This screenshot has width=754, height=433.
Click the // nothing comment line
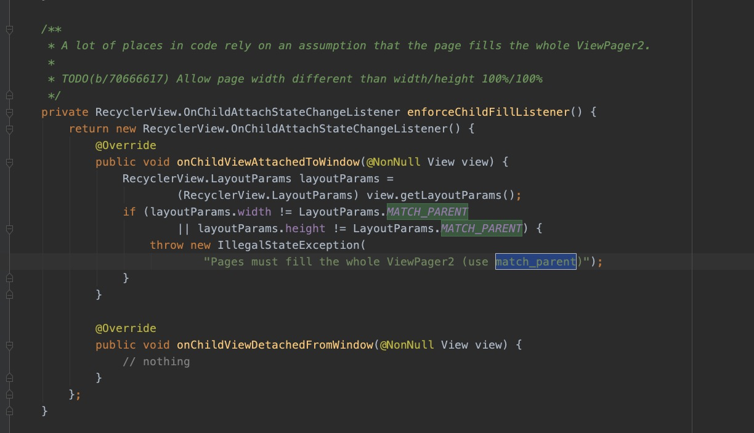pyautogui.click(x=157, y=362)
